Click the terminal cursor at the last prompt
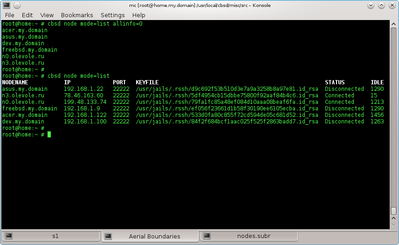 [x=49, y=135]
